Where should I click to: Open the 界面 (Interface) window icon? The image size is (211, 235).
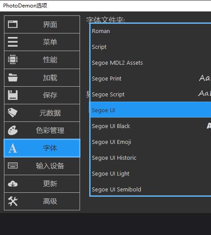click(x=13, y=24)
